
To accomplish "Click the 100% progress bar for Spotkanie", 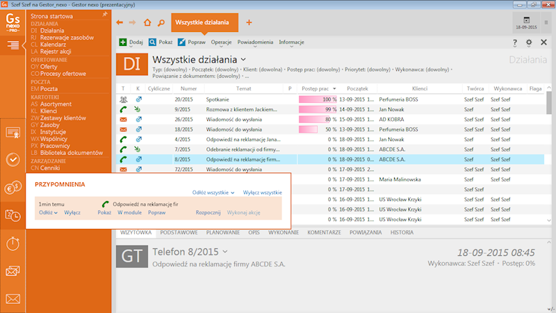I will pos(318,99).
